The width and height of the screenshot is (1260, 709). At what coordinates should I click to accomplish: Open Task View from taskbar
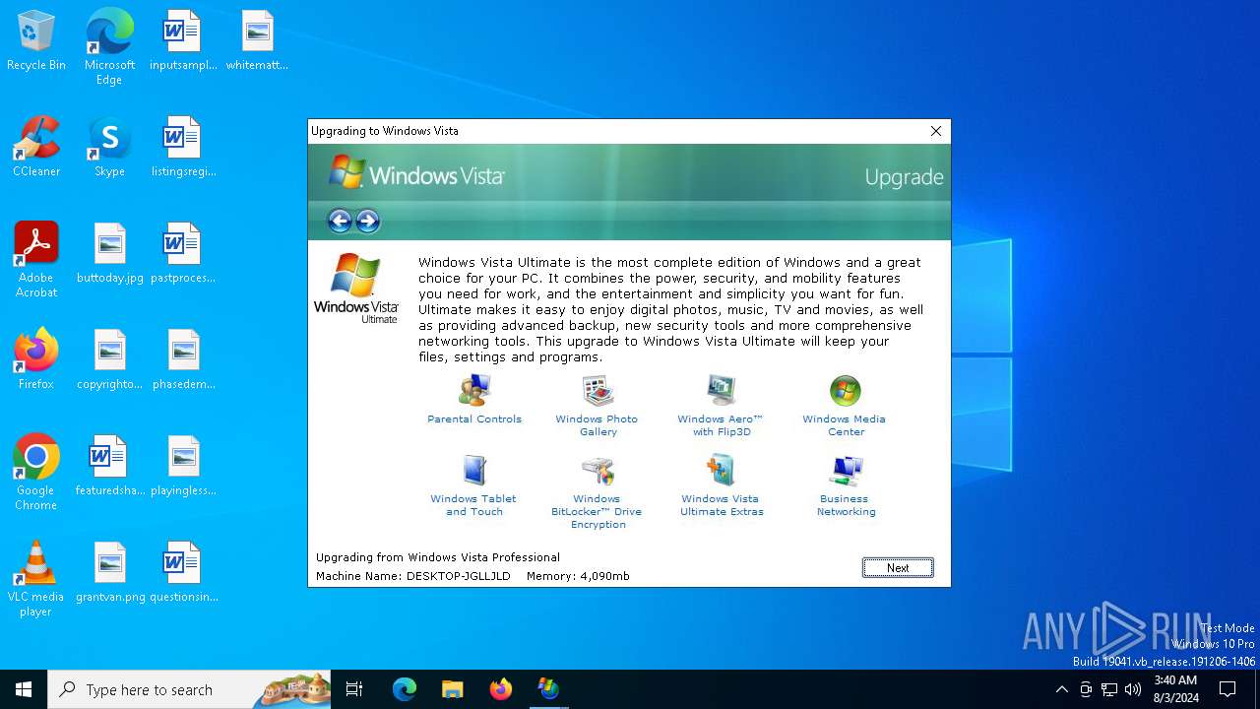click(x=354, y=689)
